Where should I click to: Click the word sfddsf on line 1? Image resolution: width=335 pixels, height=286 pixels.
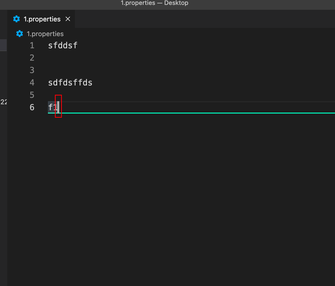pos(63,45)
